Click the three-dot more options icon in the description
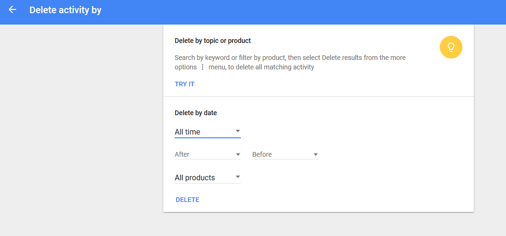Screen dimensions: 506x236 point(203,67)
